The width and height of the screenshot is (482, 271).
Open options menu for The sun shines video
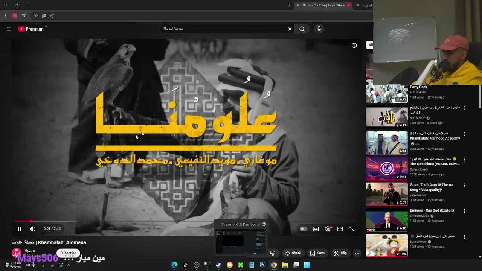pos(464,160)
